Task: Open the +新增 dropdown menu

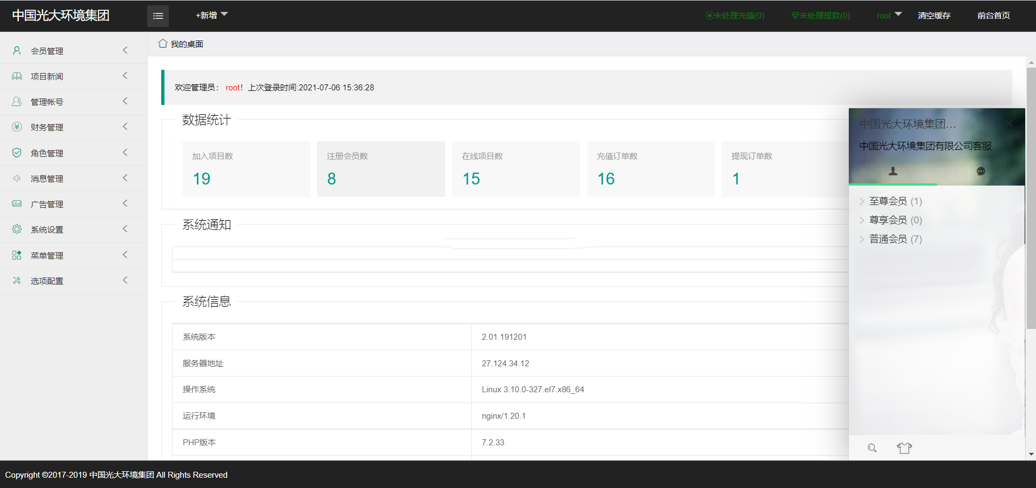Action: click(212, 15)
